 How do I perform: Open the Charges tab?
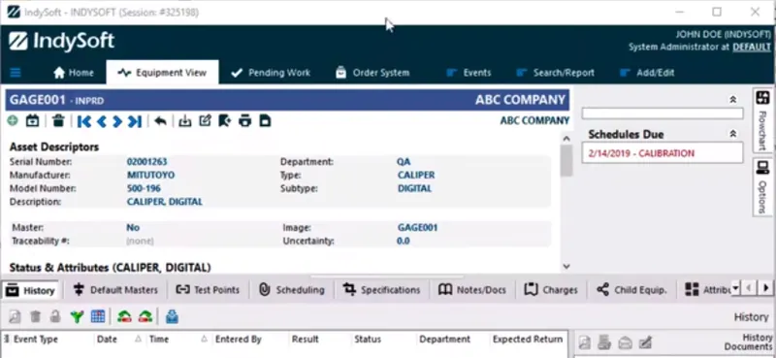(x=551, y=290)
